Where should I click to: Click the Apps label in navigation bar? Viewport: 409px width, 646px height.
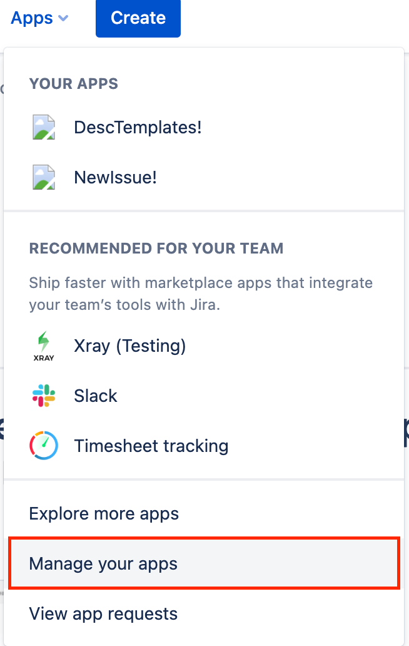click(x=32, y=19)
